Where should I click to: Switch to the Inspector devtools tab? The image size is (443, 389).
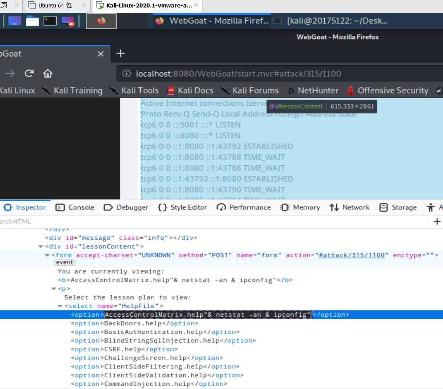(x=25, y=207)
